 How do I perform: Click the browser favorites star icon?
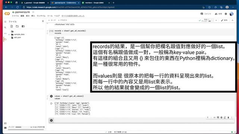[215, 7]
